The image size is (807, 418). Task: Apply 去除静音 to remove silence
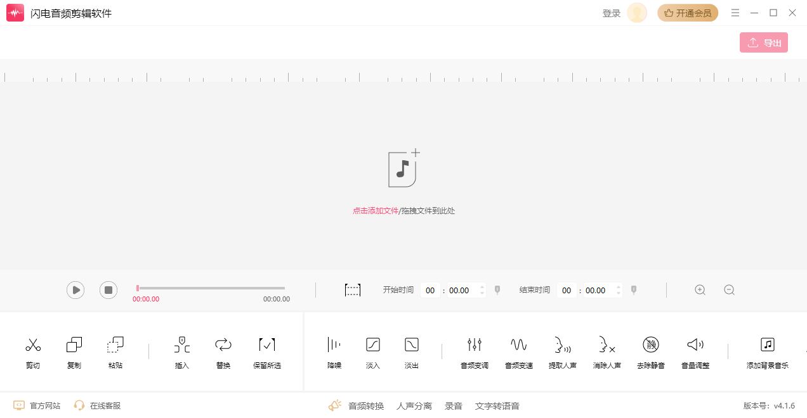click(650, 351)
